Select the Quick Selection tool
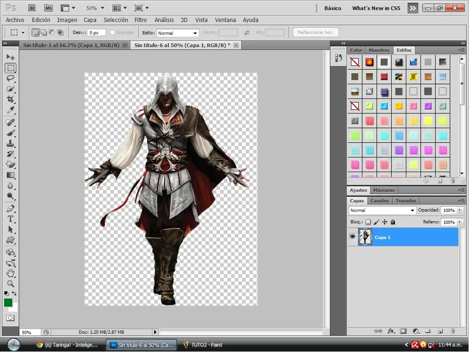 click(11, 89)
